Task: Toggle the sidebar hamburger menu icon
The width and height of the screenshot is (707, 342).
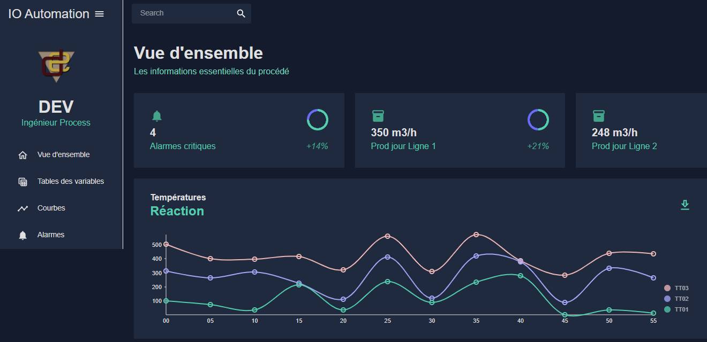Action: click(x=99, y=14)
